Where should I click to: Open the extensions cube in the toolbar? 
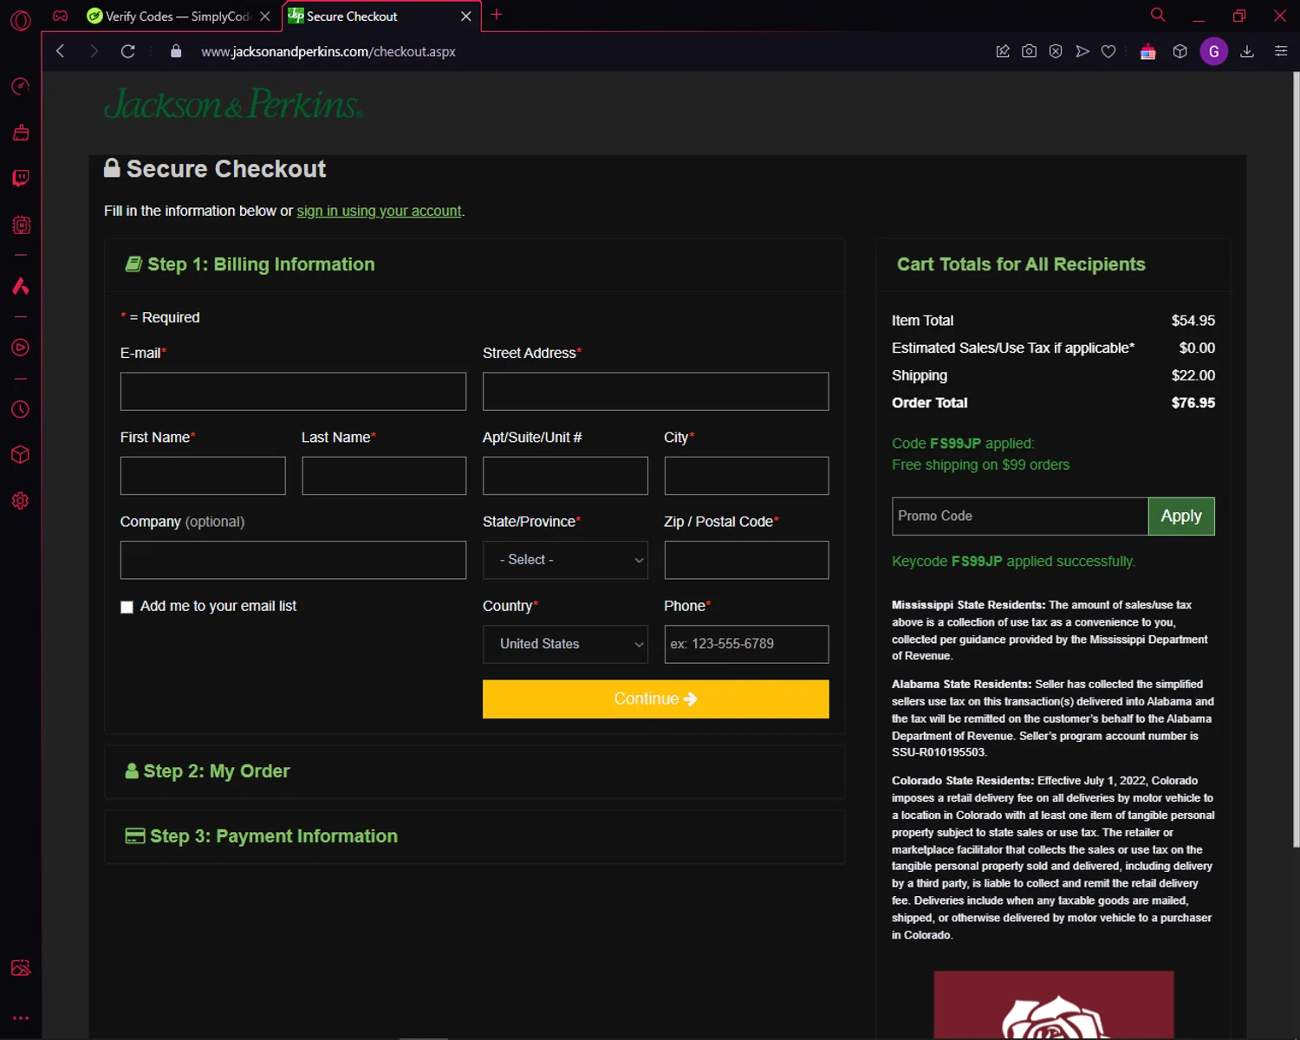[x=1180, y=51]
